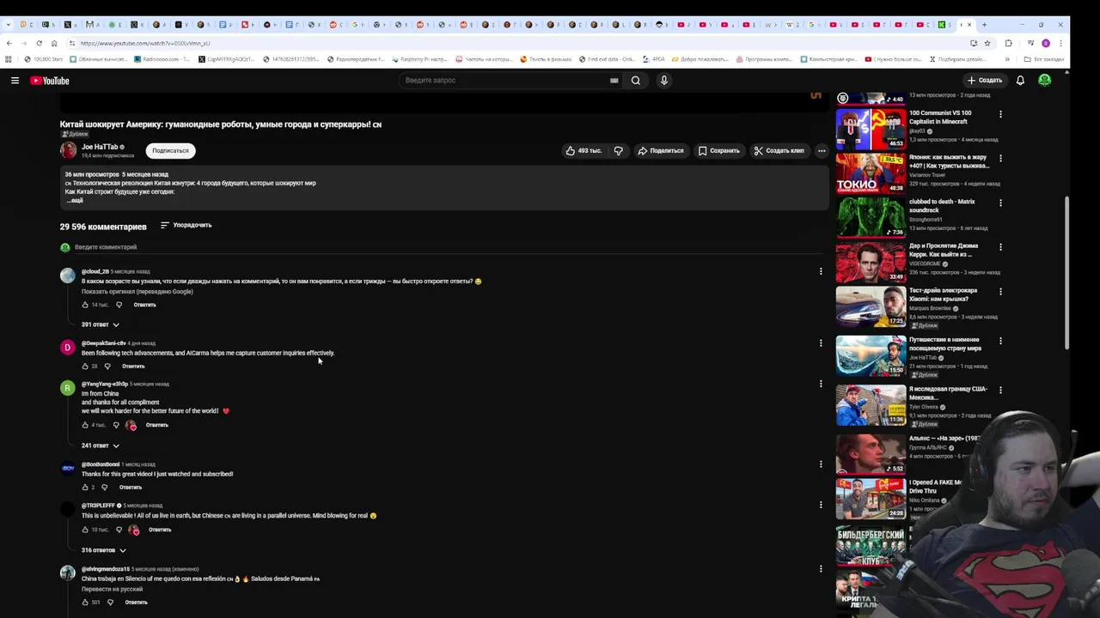Like the @YangYang comment
The image size is (1100, 618).
[85, 425]
